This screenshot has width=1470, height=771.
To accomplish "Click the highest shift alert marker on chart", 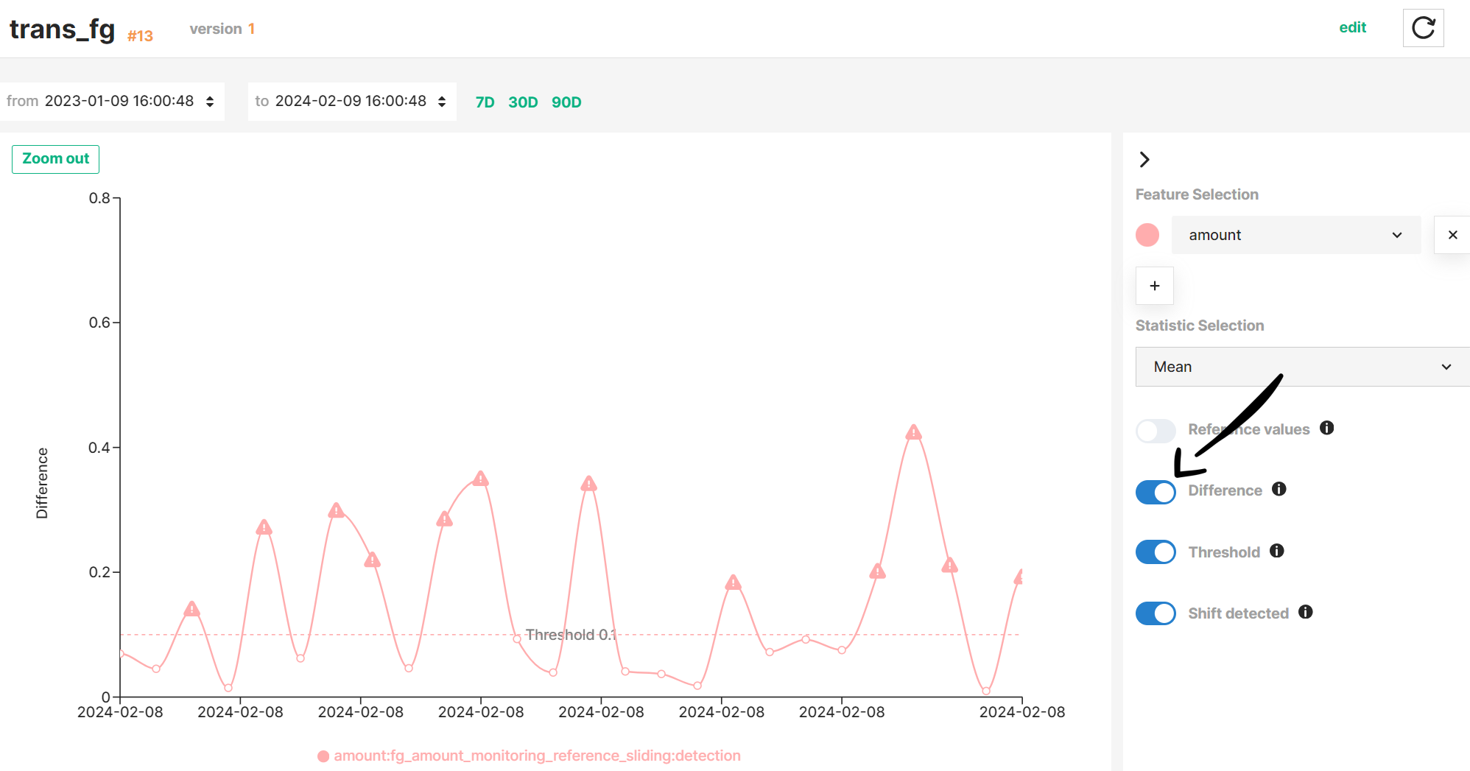I will click(x=913, y=432).
